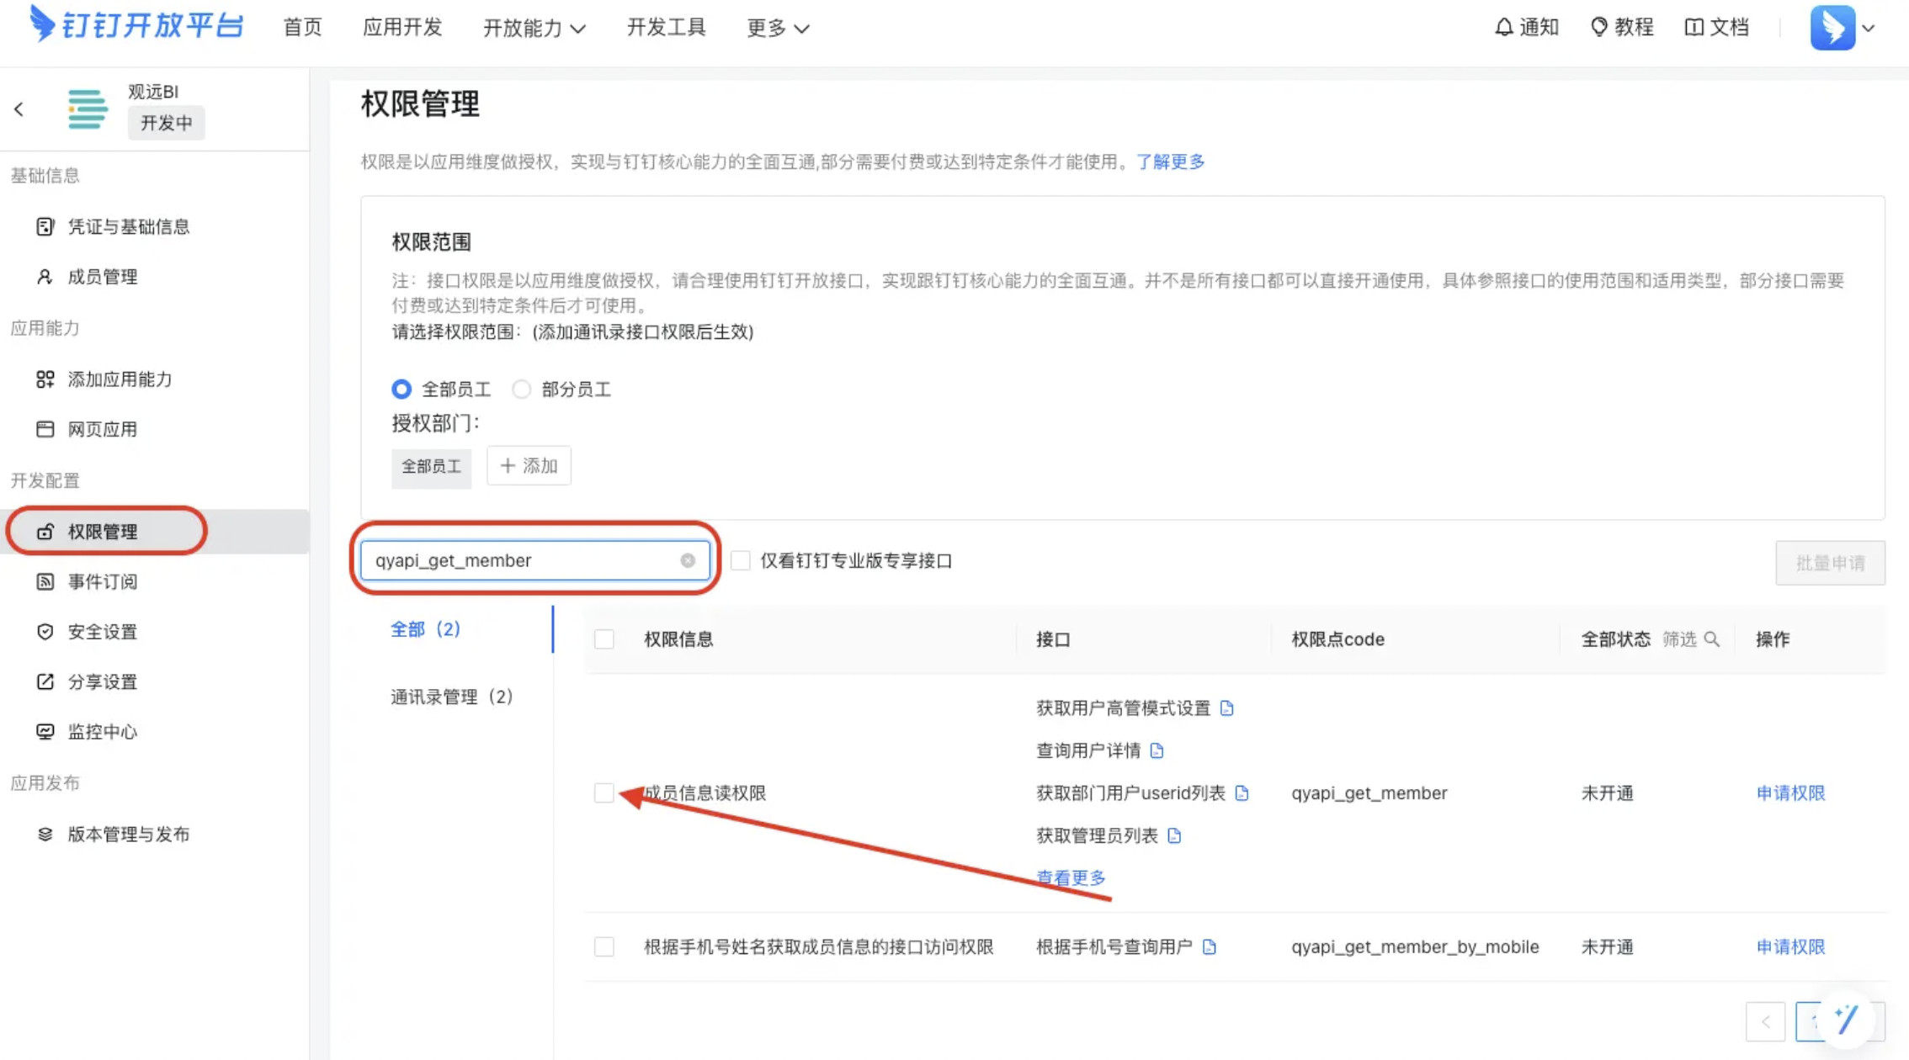
Task: Tick the checkbox for 成员信息读权限 row
Action: click(x=604, y=793)
